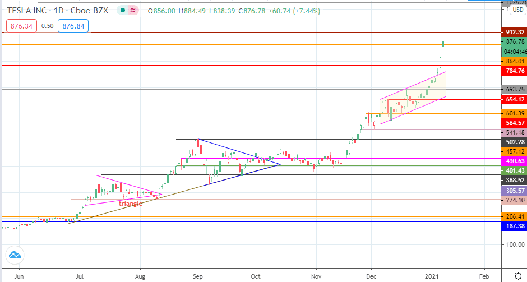Click the 0.50 spread value
This screenshot has width=527, height=282.
click(x=48, y=26)
